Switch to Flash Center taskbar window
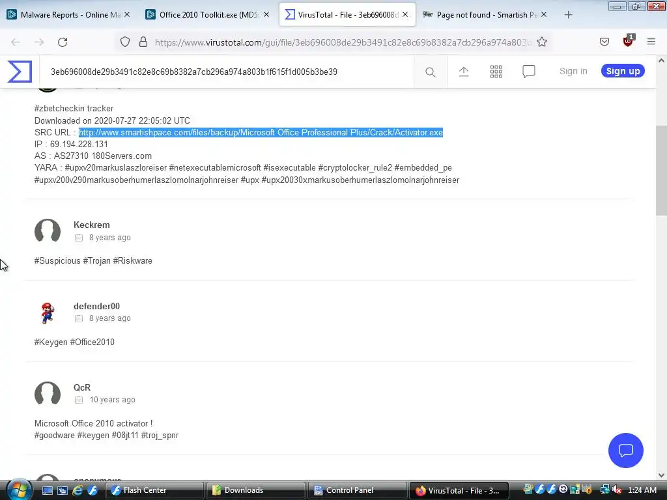The height and width of the screenshot is (500, 667). point(154,491)
